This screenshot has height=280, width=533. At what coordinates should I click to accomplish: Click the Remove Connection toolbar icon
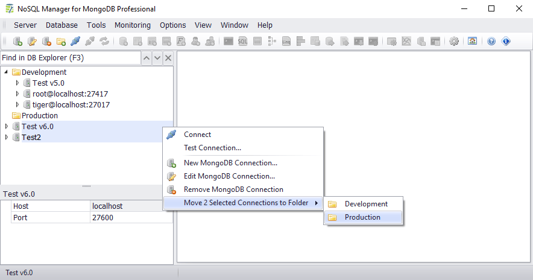(x=46, y=42)
